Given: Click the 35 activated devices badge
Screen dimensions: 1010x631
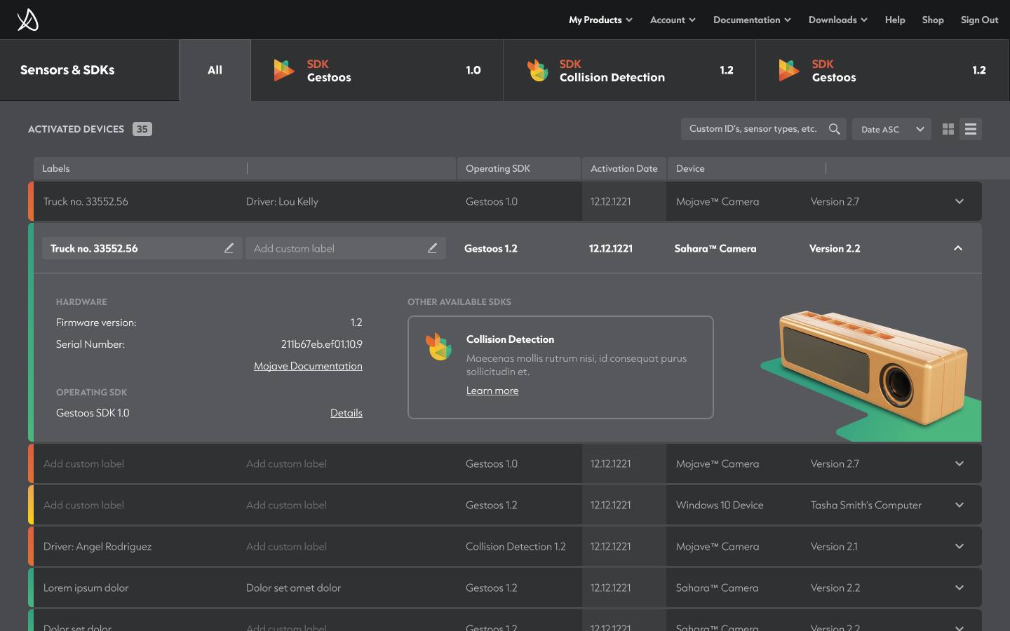Looking at the screenshot, I should (142, 129).
